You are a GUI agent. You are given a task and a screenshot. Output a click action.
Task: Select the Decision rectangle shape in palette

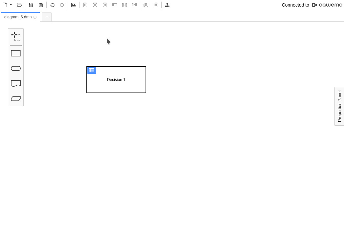[16, 53]
